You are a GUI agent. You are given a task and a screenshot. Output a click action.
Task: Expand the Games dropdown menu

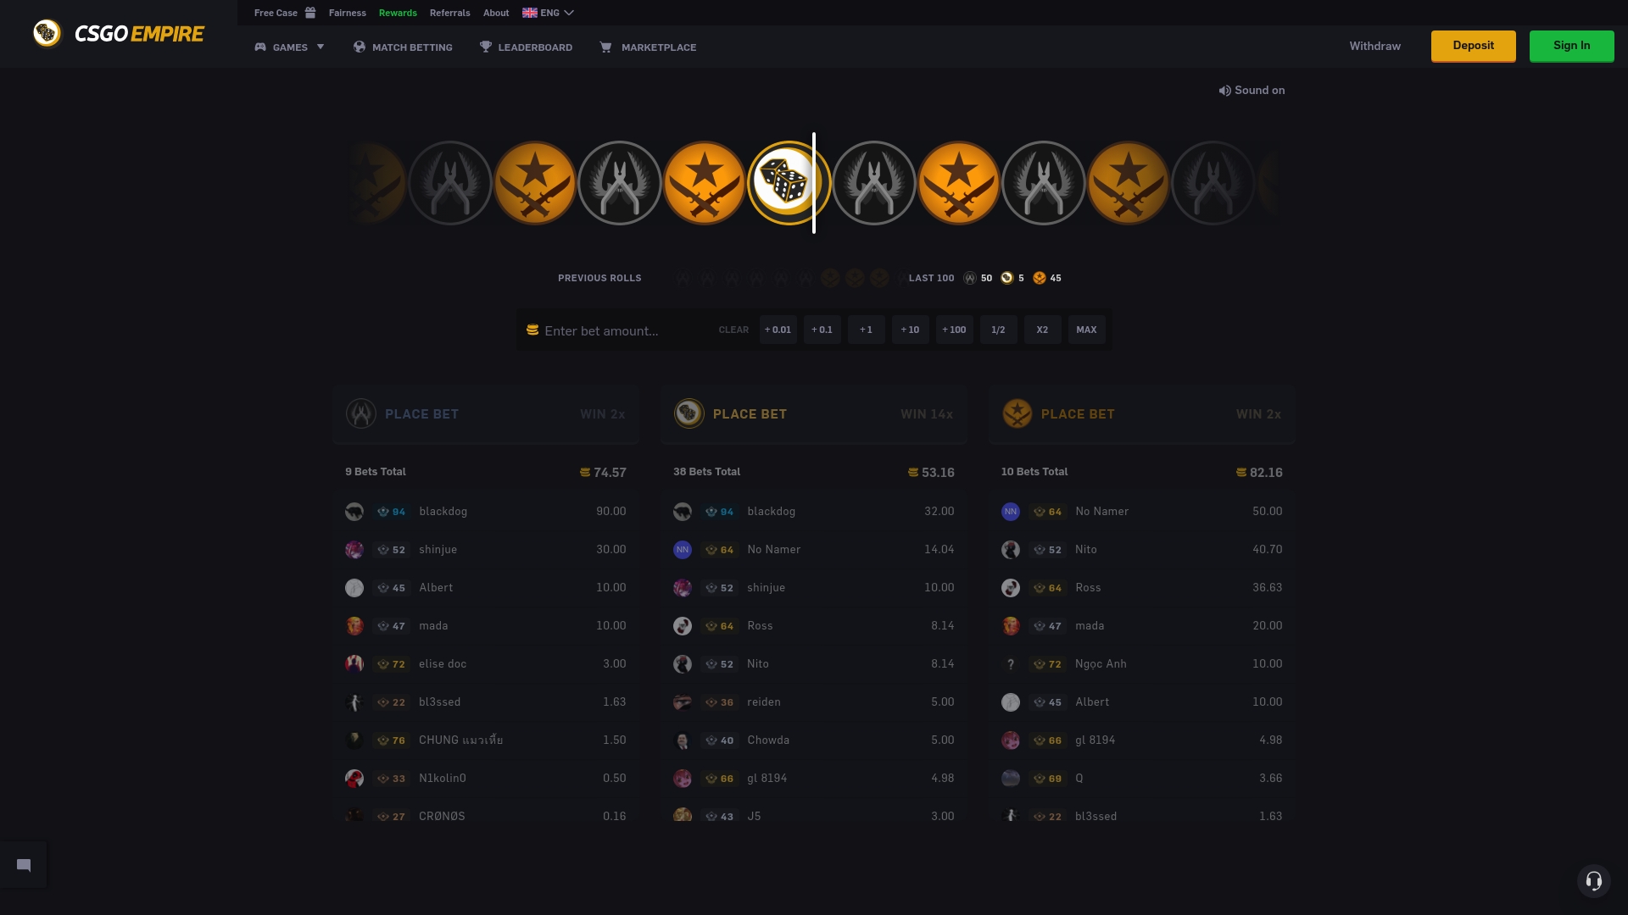(x=289, y=47)
